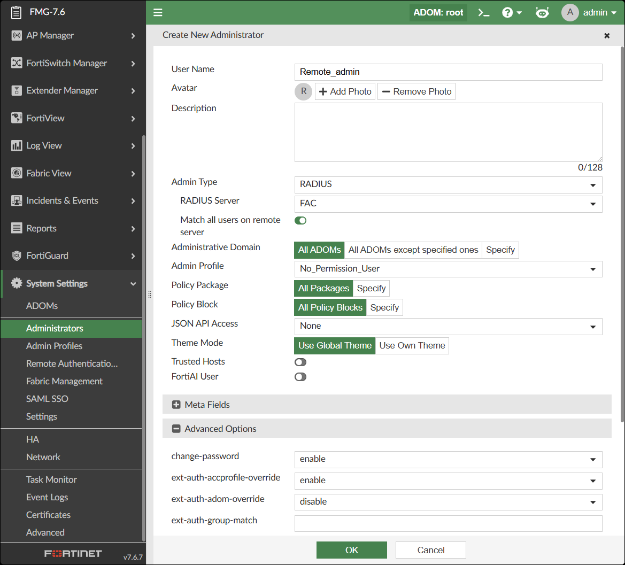Toggle the hamburger sidebar menu
Screen dimensions: 625x565
(x=158, y=12)
